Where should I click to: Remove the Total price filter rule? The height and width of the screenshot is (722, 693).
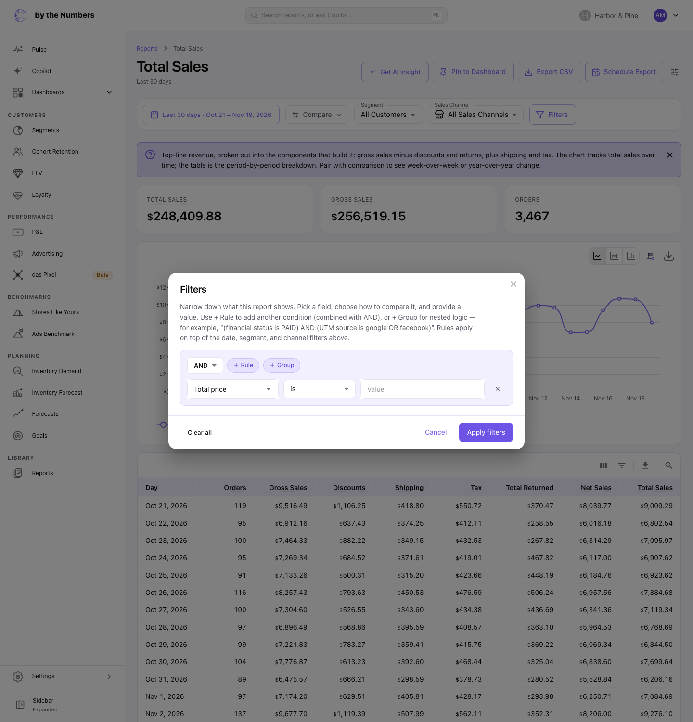498,389
